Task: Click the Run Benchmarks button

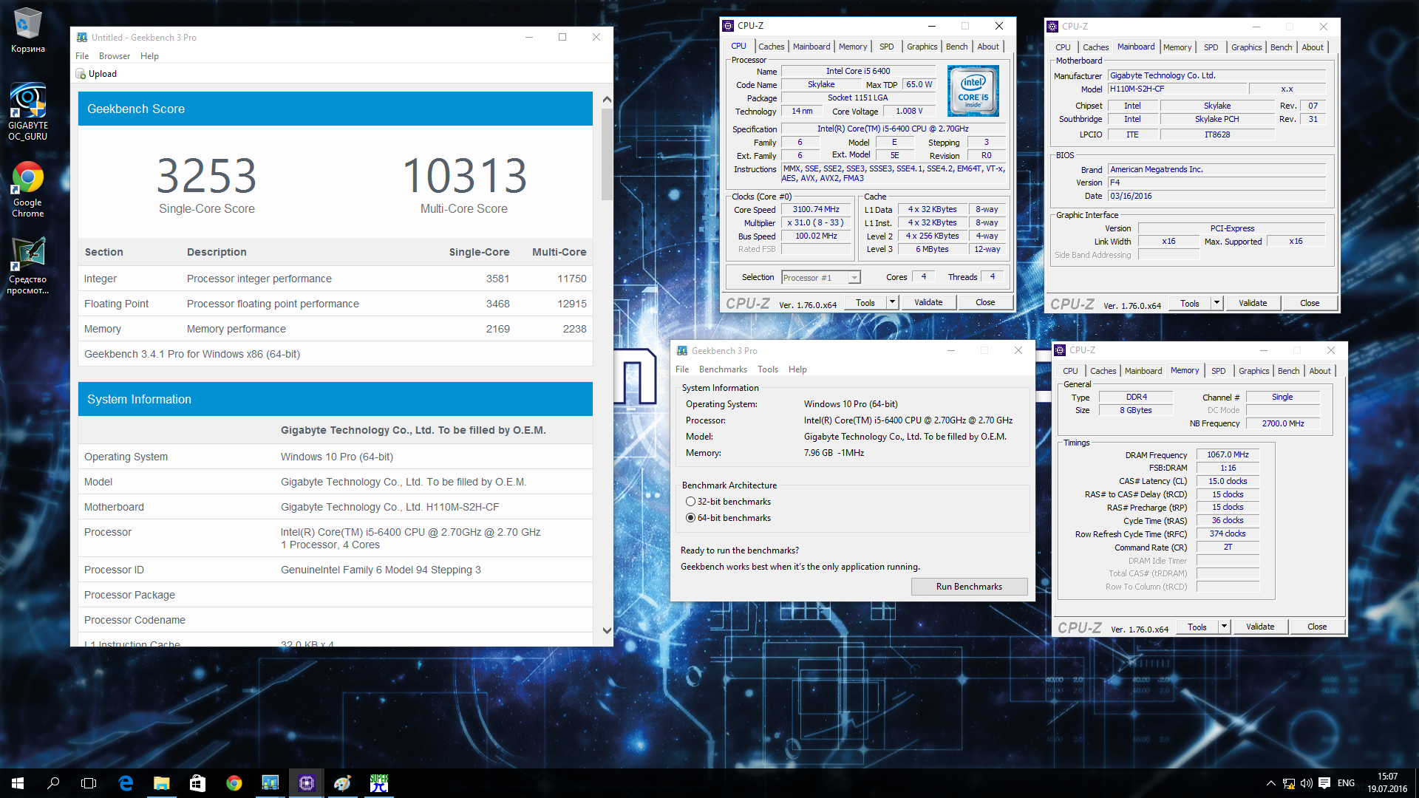Action: [969, 587]
